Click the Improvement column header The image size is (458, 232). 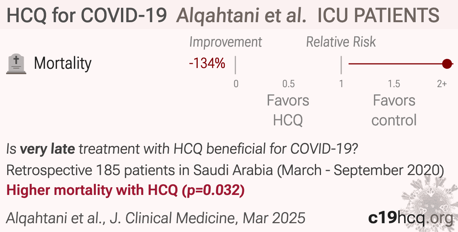[x=226, y=42]
